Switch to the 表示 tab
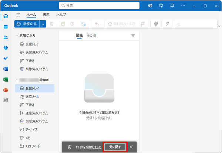The width and height of the screenshot is (222, 153). [46, 15]
